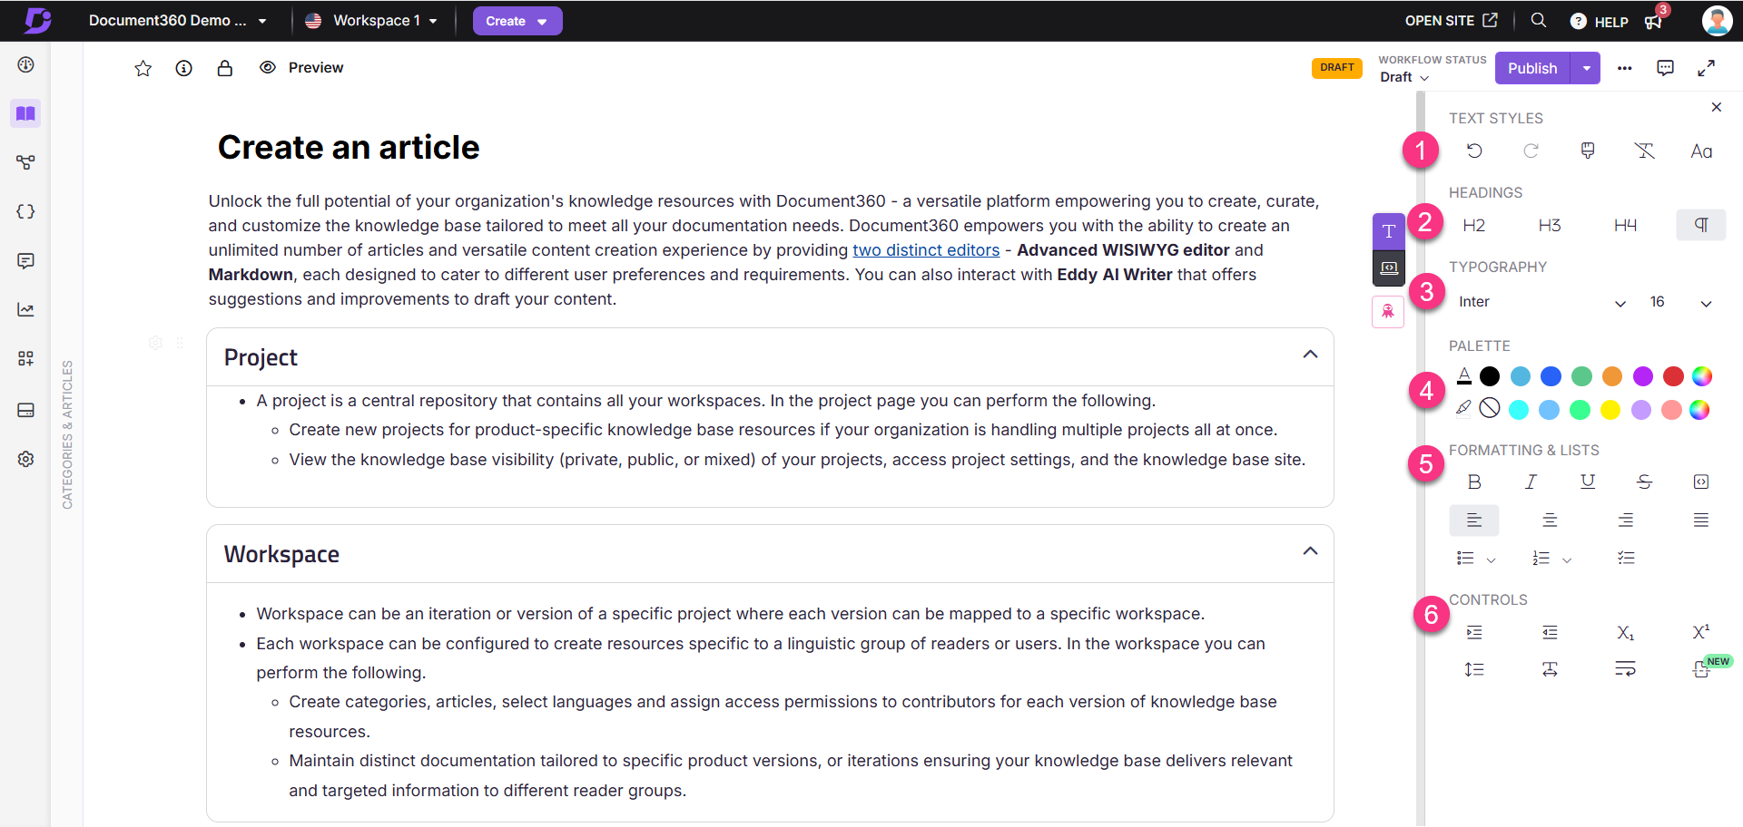Open the Eddy AI writer side tab
This screenshot has height=827, width=1743.
point(1388,312)
